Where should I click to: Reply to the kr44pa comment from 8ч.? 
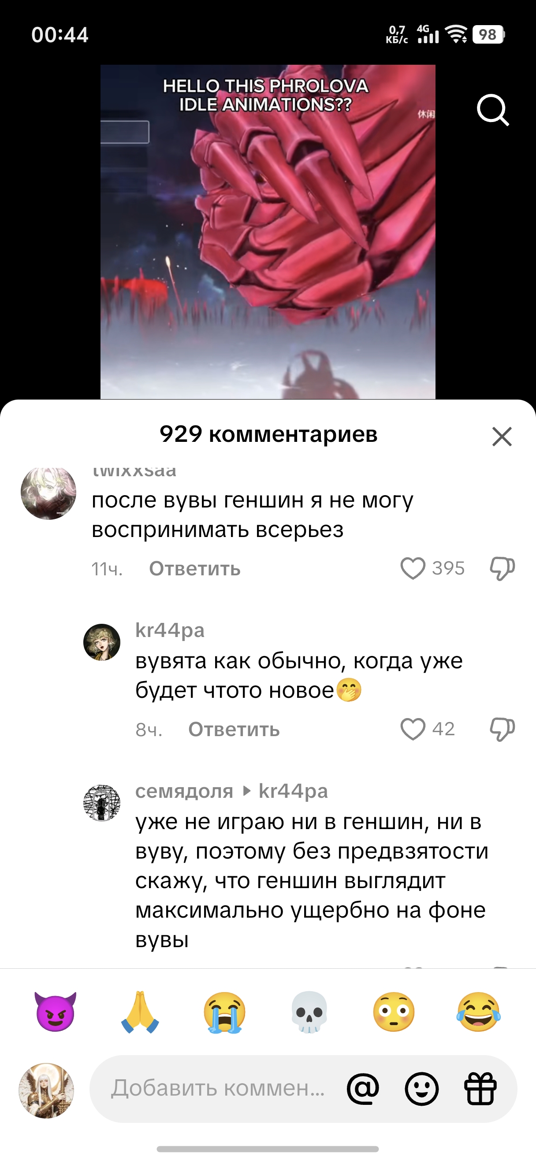(x=234, y=730)
